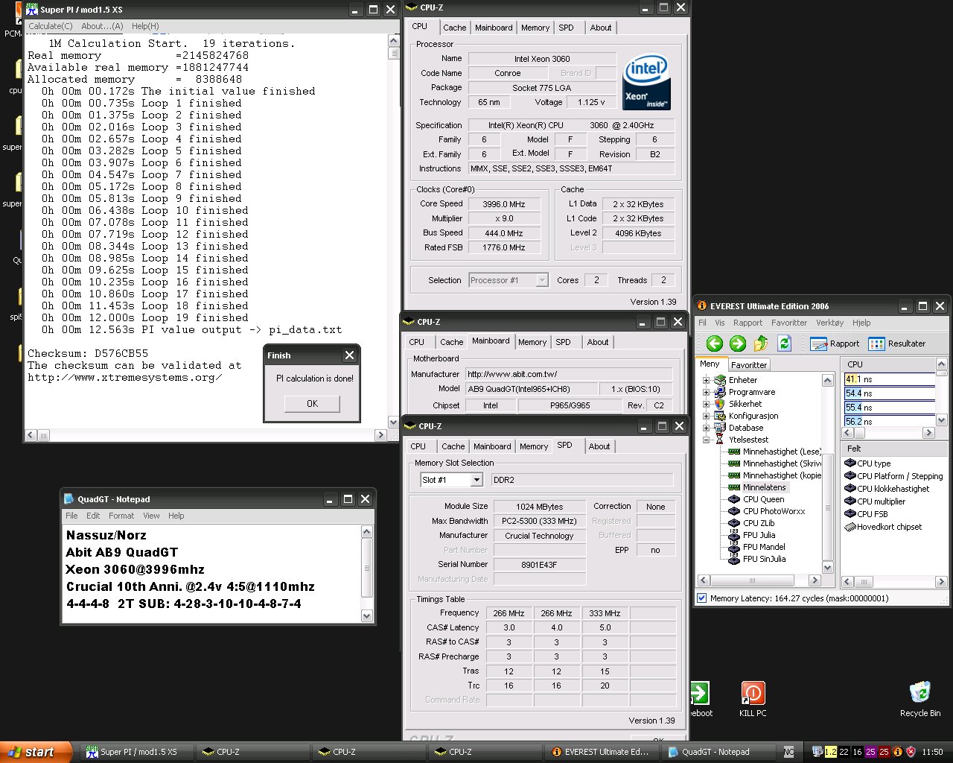
Task: Collapse the Ytelsestest tree node
Action: point(706,440)
